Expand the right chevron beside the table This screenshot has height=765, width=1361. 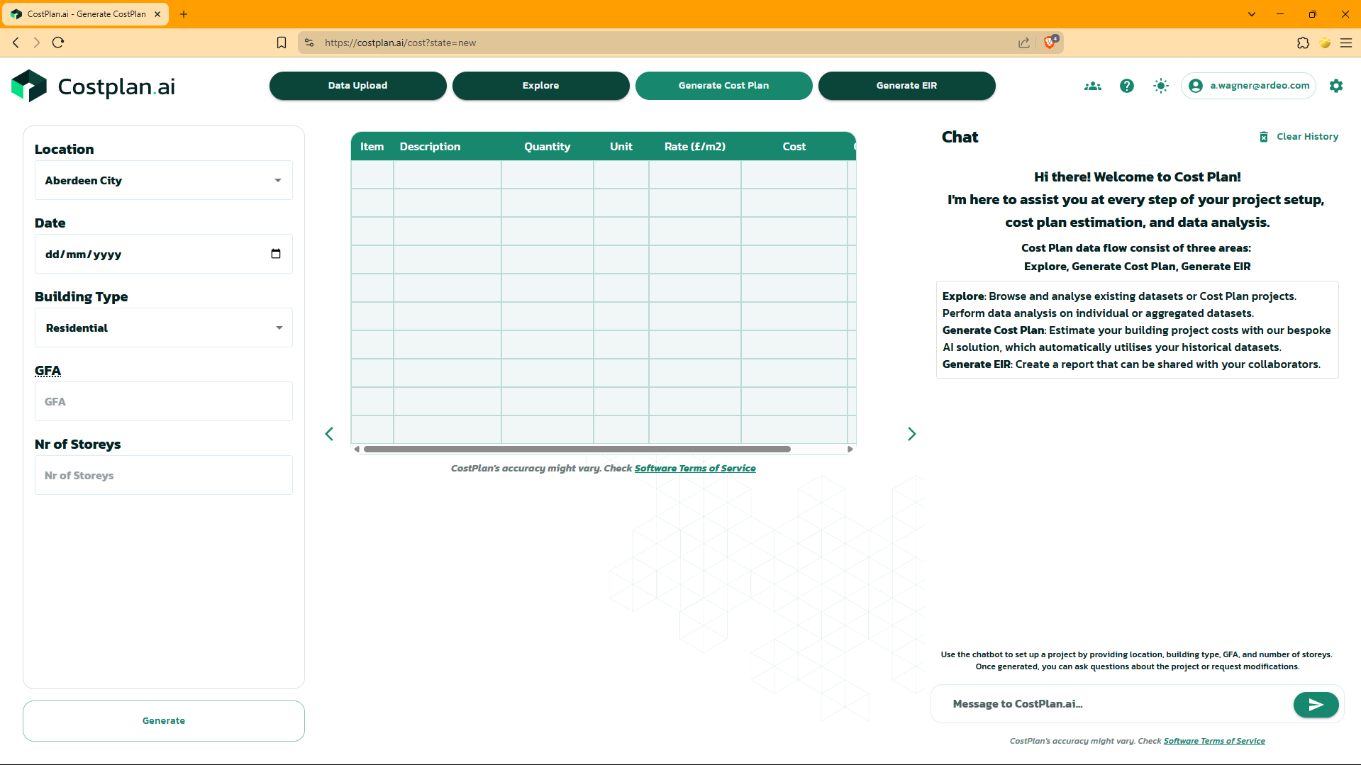[x=912, y=433]
